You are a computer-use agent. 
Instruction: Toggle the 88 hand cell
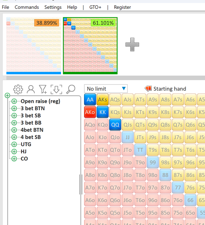click(x=165, y=175)
